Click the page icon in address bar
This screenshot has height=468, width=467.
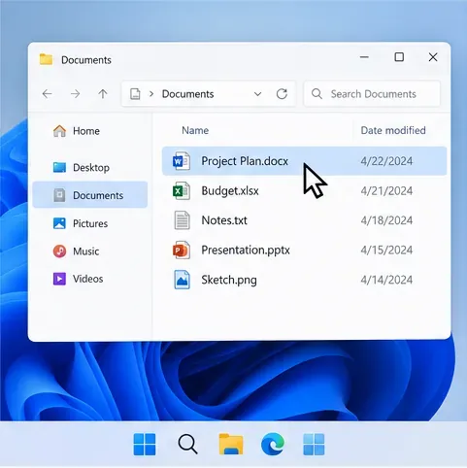coord(135,94)
